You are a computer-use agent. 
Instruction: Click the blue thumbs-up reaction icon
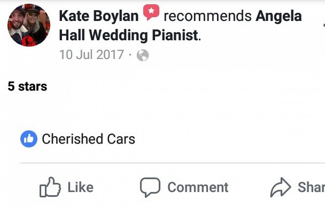point(29,139)
